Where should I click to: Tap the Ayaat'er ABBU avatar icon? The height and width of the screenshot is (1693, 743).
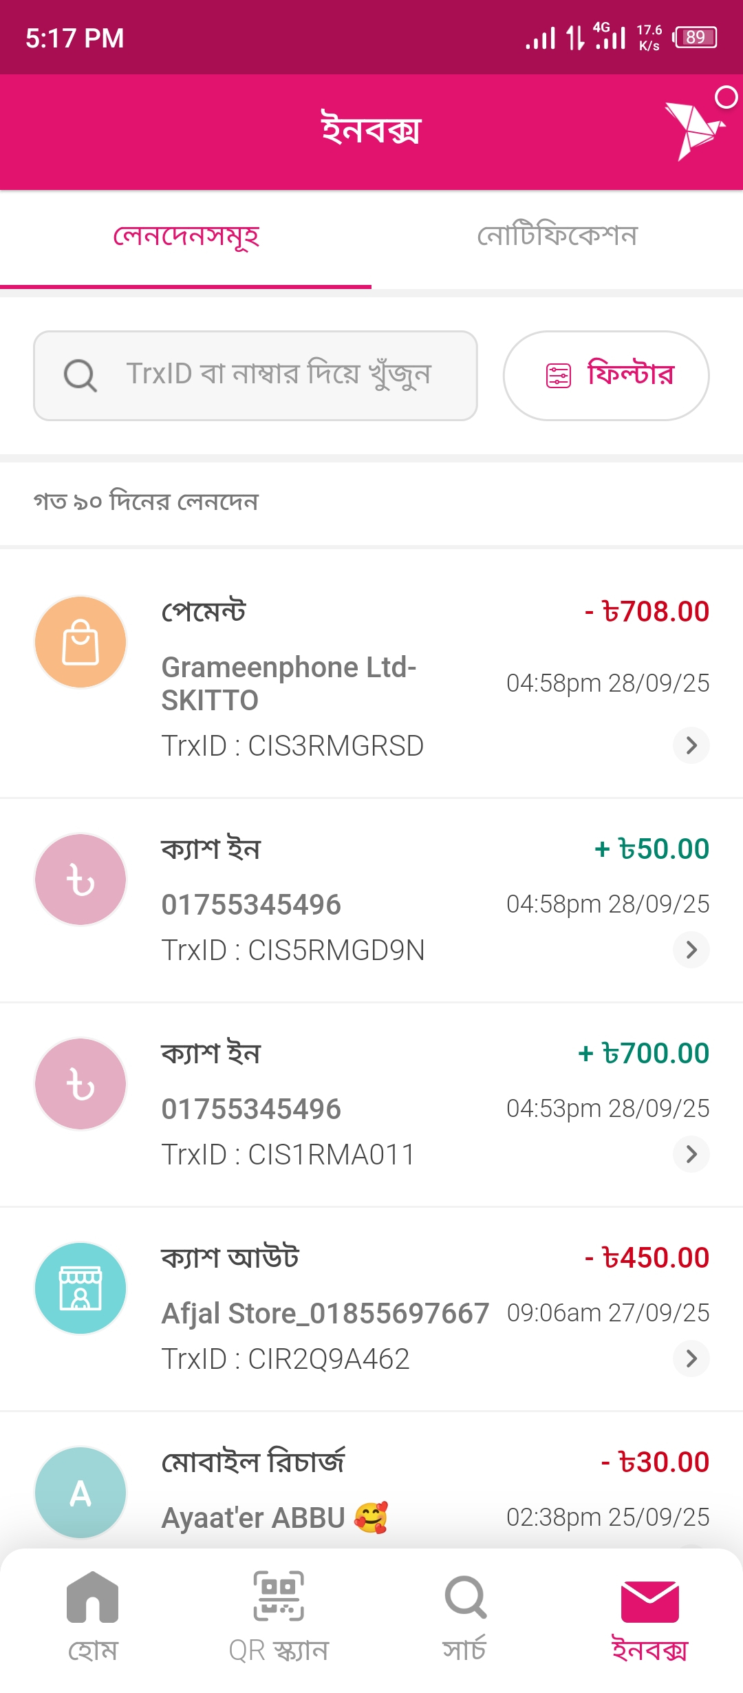[x=80, y=1493]
